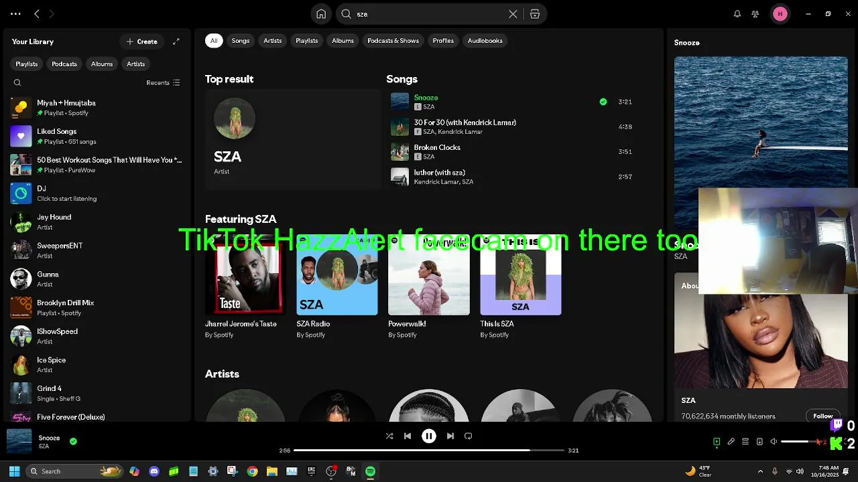Filter search by Playlists

point(307,41)
